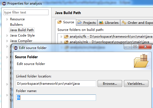Click the Variables... button
Image resolution: width=153 pixels, height=108 pixels.
[x=136, y=84]
